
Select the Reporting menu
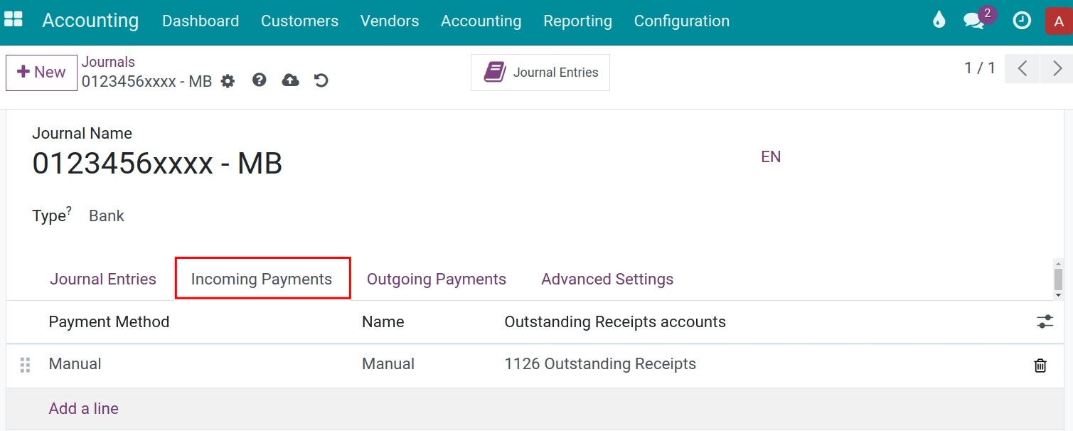click(577, 21)
